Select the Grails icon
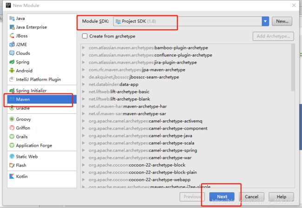The height and width of the screenshot is (208, 302). point(12,136)
